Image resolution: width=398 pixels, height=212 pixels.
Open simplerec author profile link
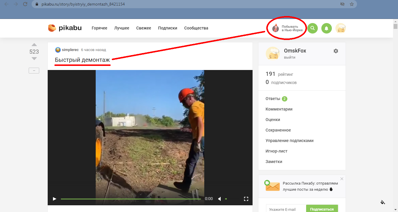tap(70, 50)
